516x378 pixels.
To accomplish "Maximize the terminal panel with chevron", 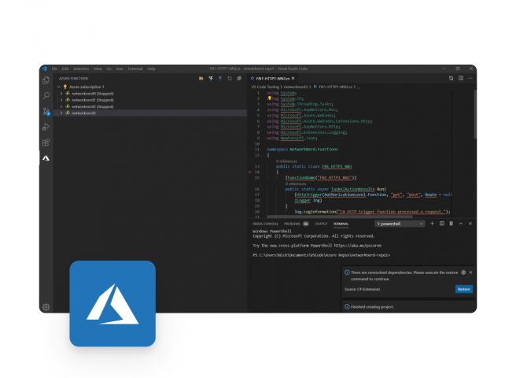I will click(461, 224).
